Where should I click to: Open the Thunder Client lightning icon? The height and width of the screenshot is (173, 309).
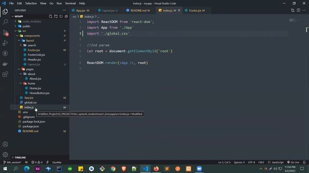[x=5, y=53]
